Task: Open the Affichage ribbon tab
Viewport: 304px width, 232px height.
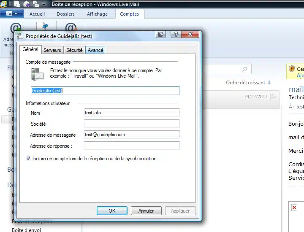Action: (97, 14)
